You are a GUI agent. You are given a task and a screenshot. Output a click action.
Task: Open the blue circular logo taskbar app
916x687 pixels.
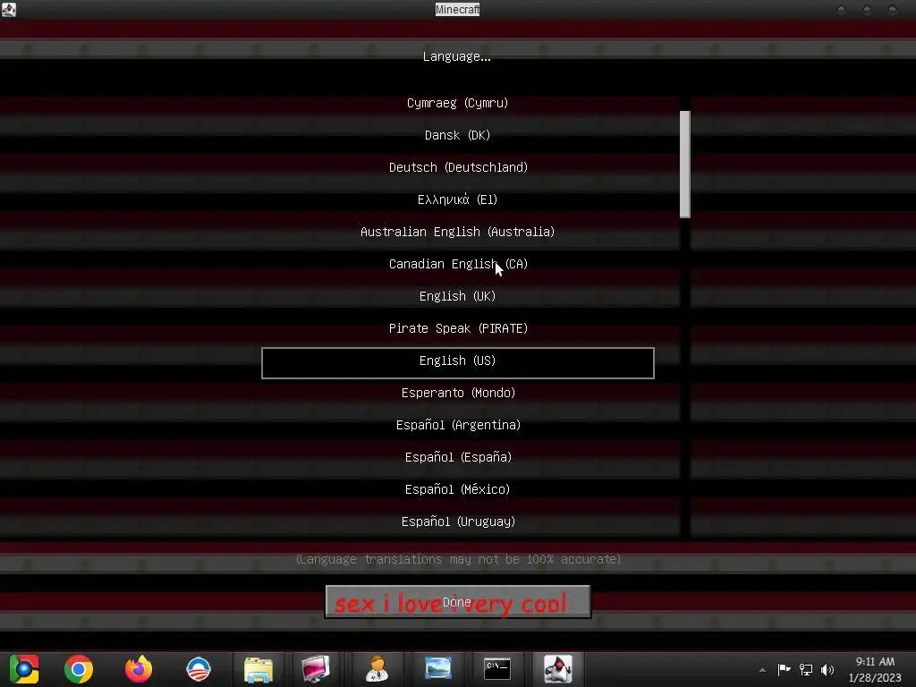[x=198, y=669]
